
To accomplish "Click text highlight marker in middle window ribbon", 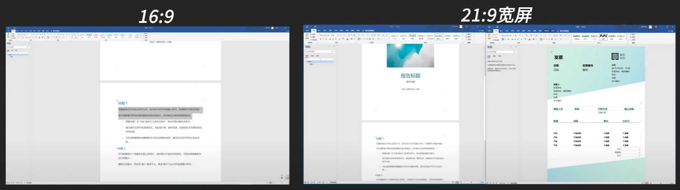I will point(342,39).
